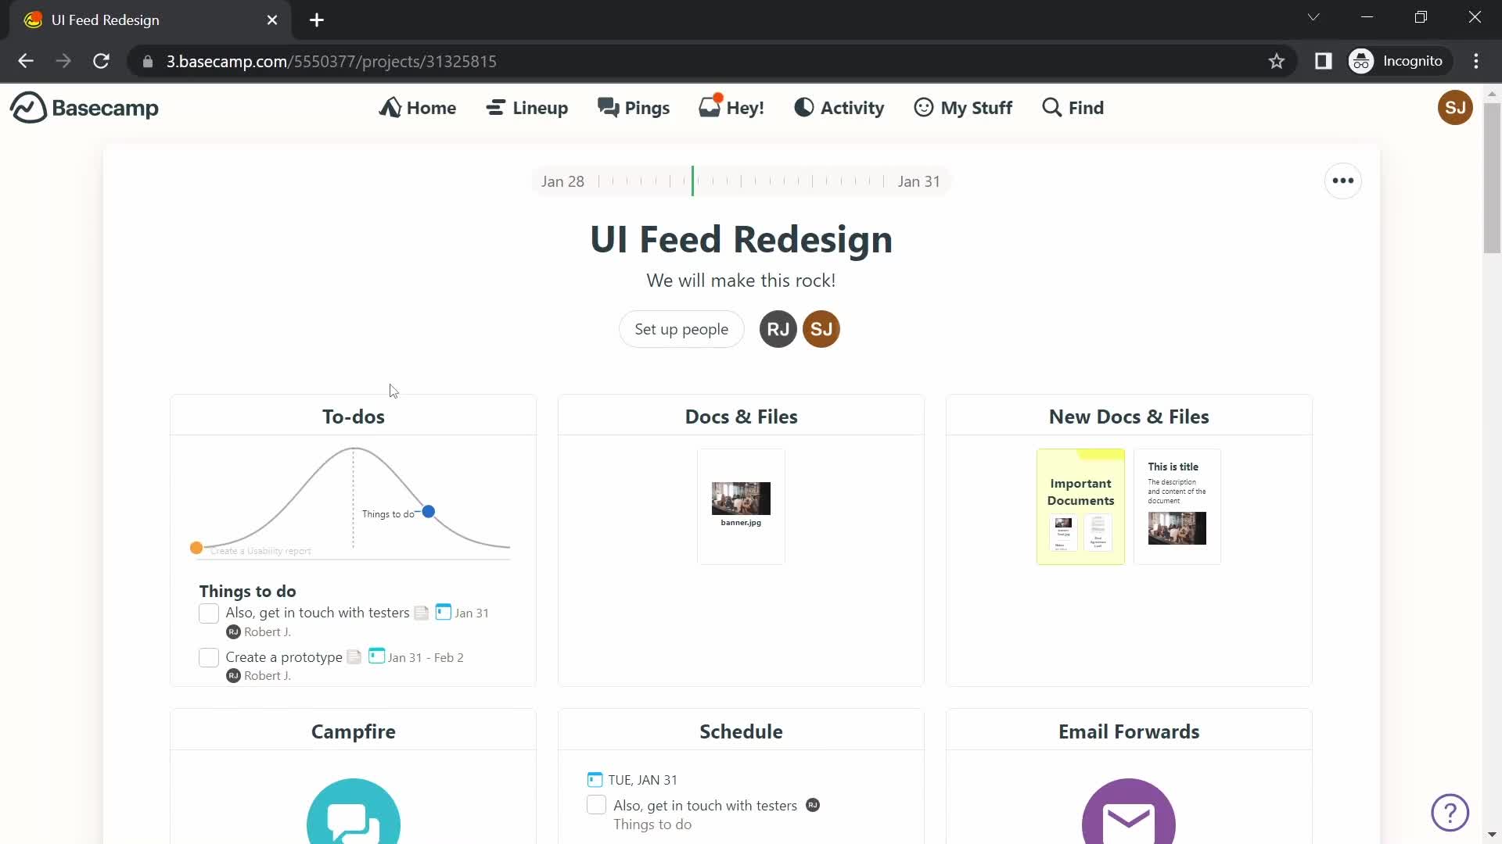
Task: Click the Important Documents file icon
Action: click(1080, 506)
